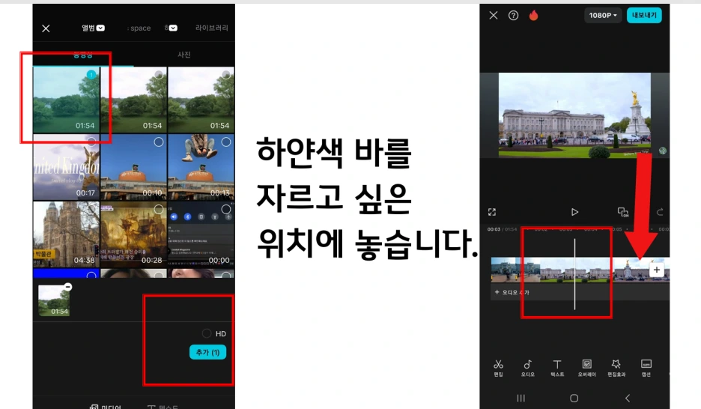Tap the redo arrow icon
This screenshot has width=701, height=409.
click(660, 212)
